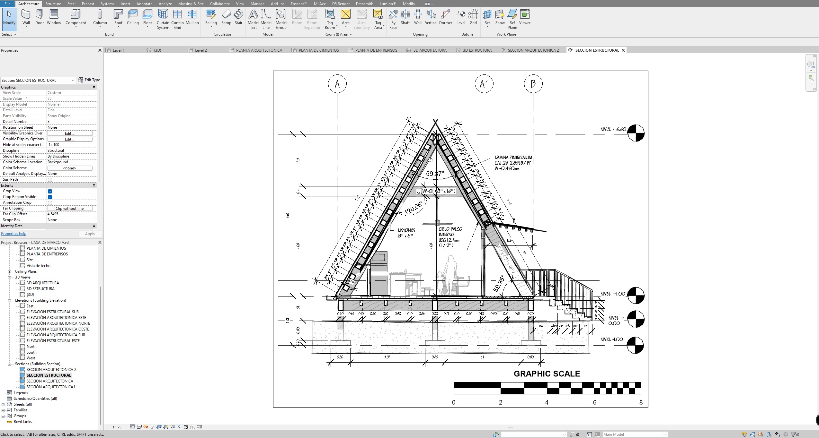Select the Model Line tool

(266, 19)
